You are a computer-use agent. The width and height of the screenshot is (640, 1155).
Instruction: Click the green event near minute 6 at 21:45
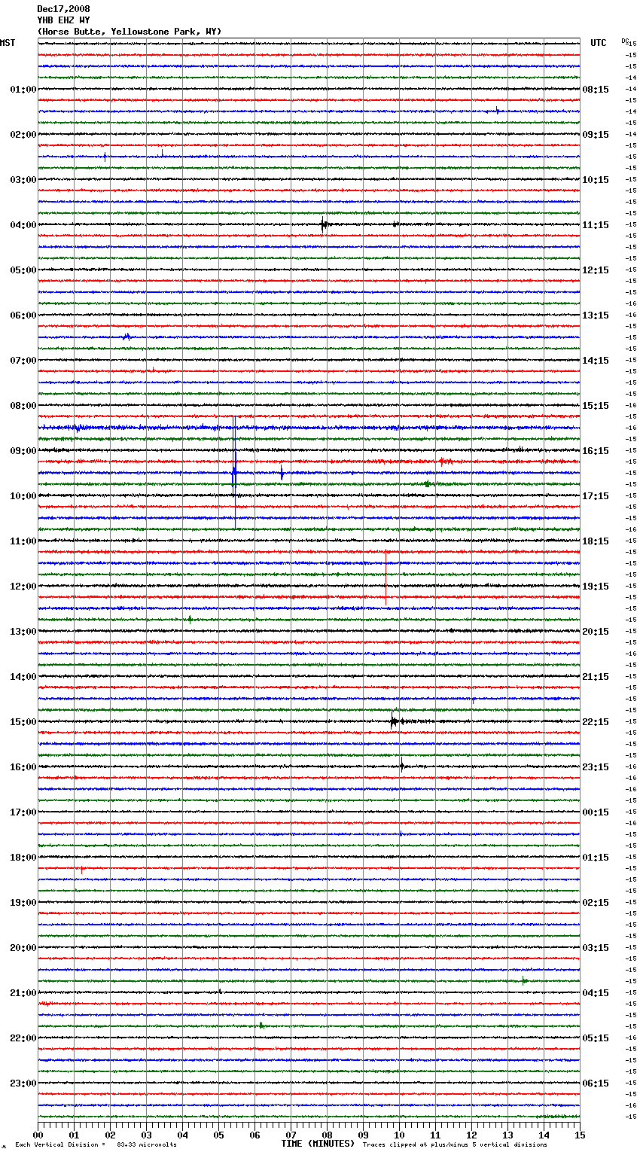[261, 1025]
